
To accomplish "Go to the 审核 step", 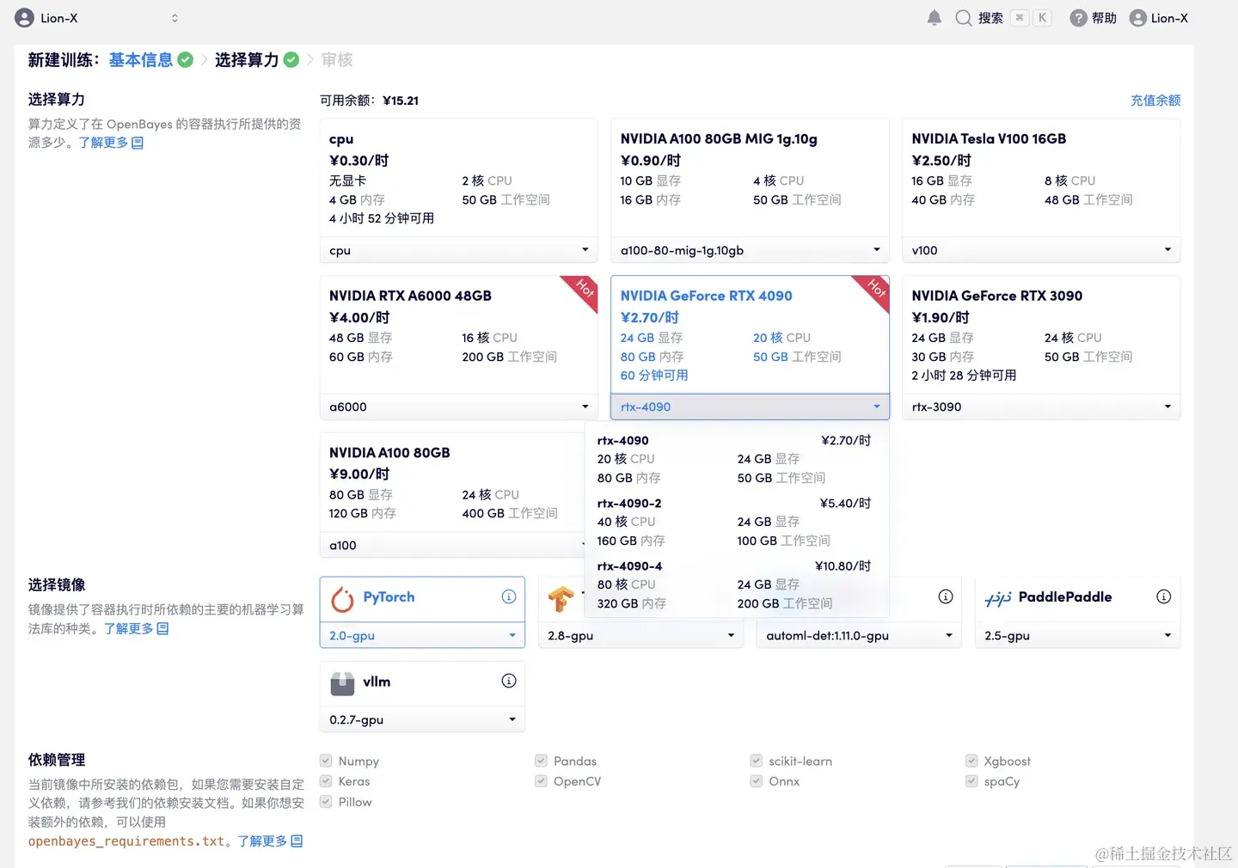I will tap(337, 59).
